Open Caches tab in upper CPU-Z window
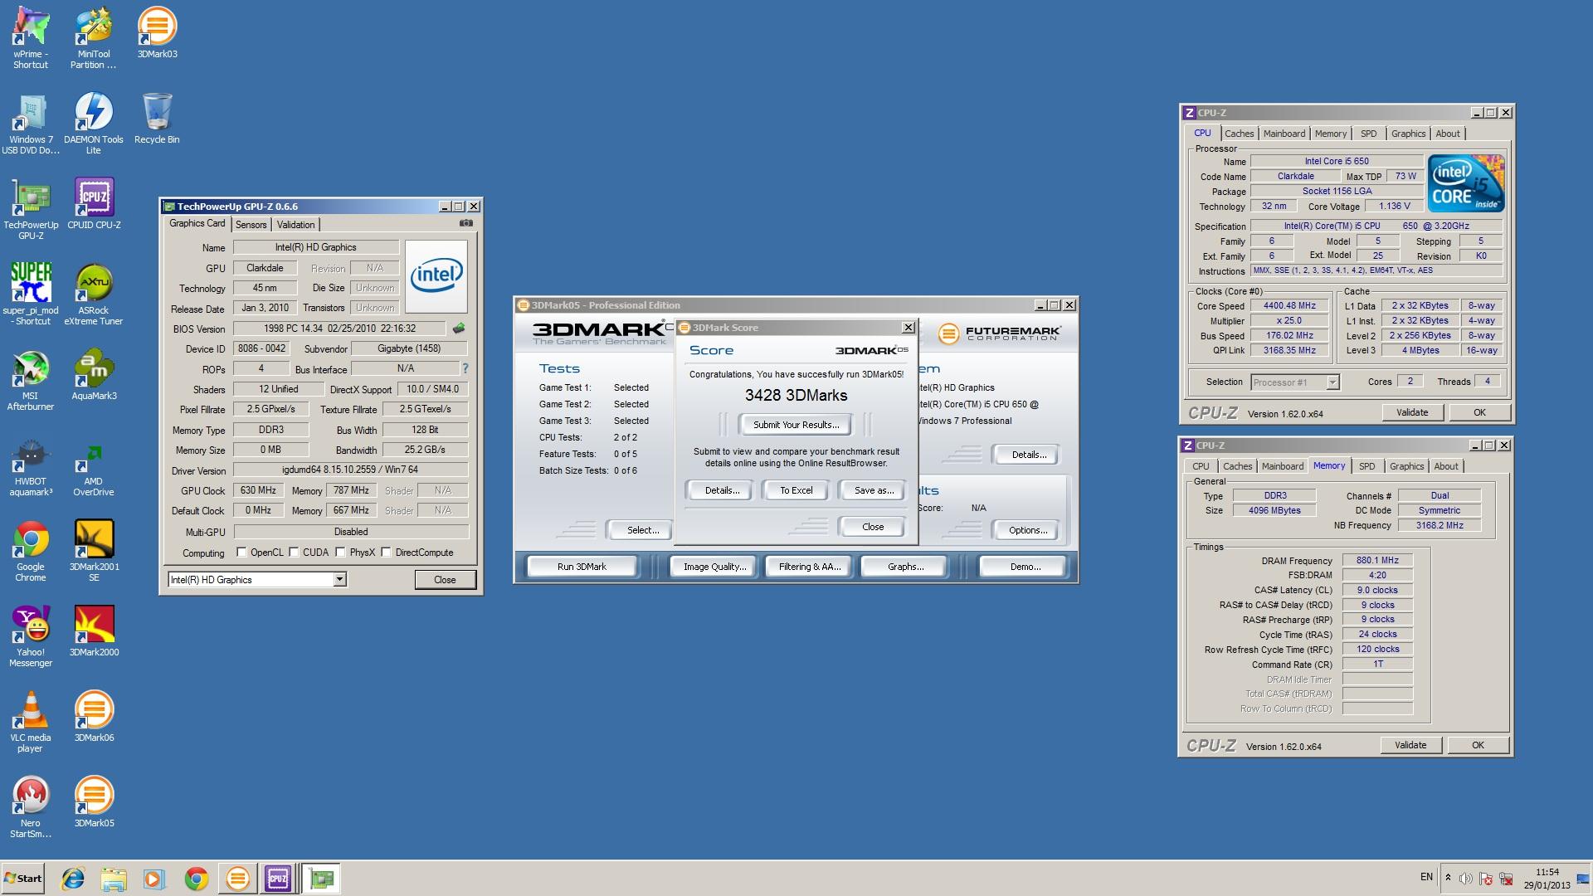This screenshot has width=1593, height=896. tap(1239, 134)
